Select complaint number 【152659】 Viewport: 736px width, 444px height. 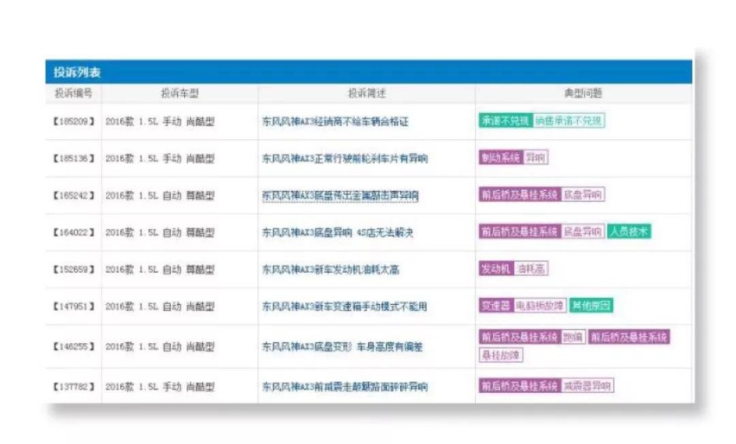(73, 270)
